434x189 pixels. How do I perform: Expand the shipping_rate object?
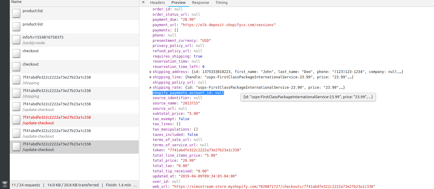click(x=151, y=88)
